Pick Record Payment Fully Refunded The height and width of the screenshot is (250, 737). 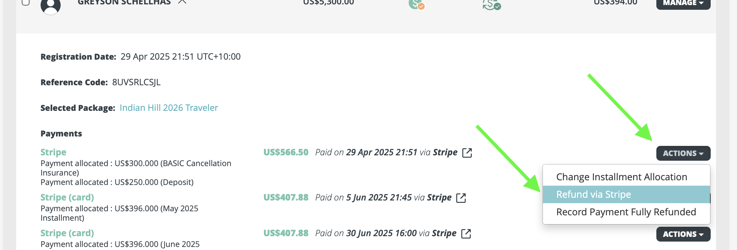coord(626,212)
